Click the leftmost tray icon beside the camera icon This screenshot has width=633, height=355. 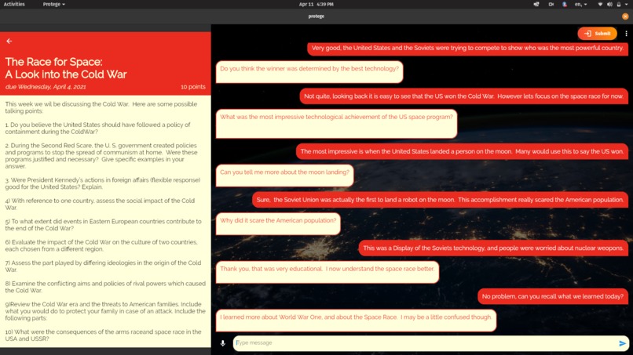click(x=536, y=4)
